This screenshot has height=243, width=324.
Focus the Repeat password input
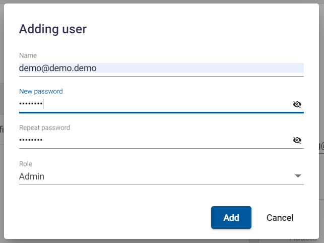click(x=155, y=140)
